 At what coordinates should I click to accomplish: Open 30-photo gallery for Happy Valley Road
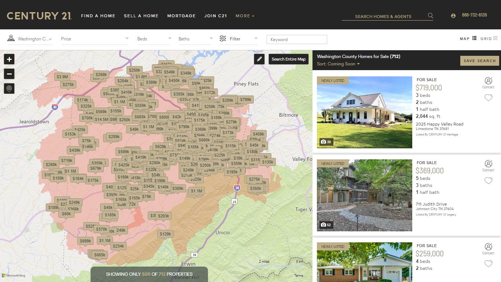[326, 142]
